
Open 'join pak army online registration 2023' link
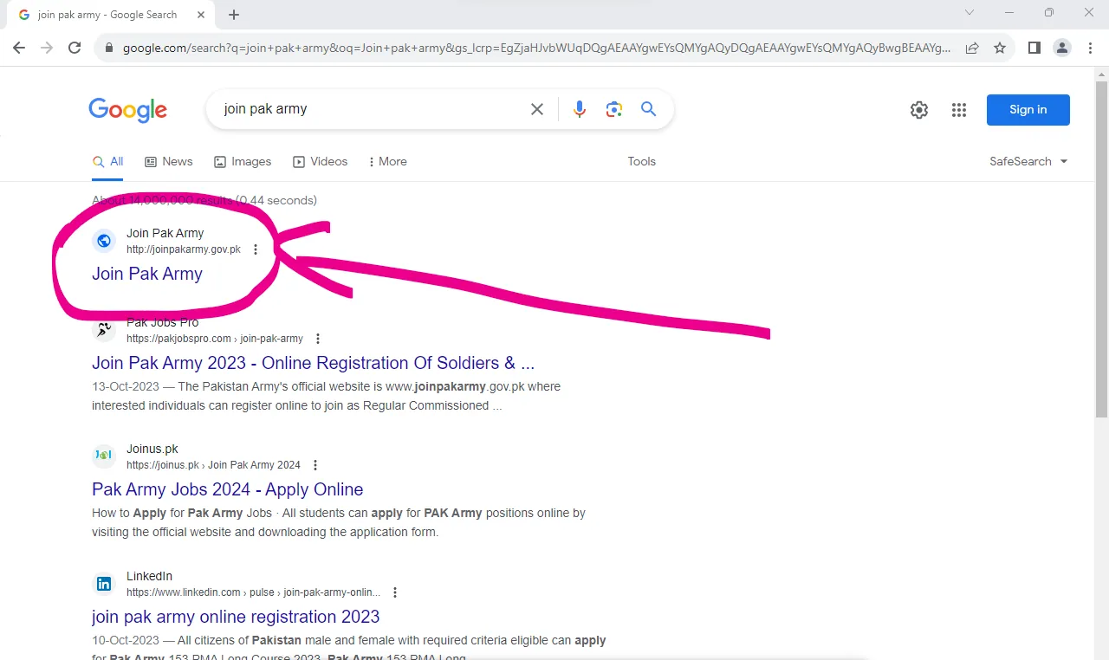pos(236,617)
